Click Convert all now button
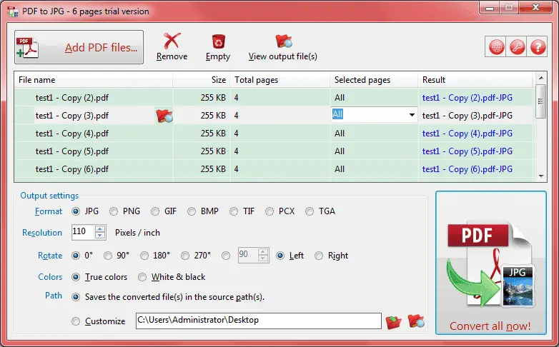 pyautogui.click(x=491, y=263)
